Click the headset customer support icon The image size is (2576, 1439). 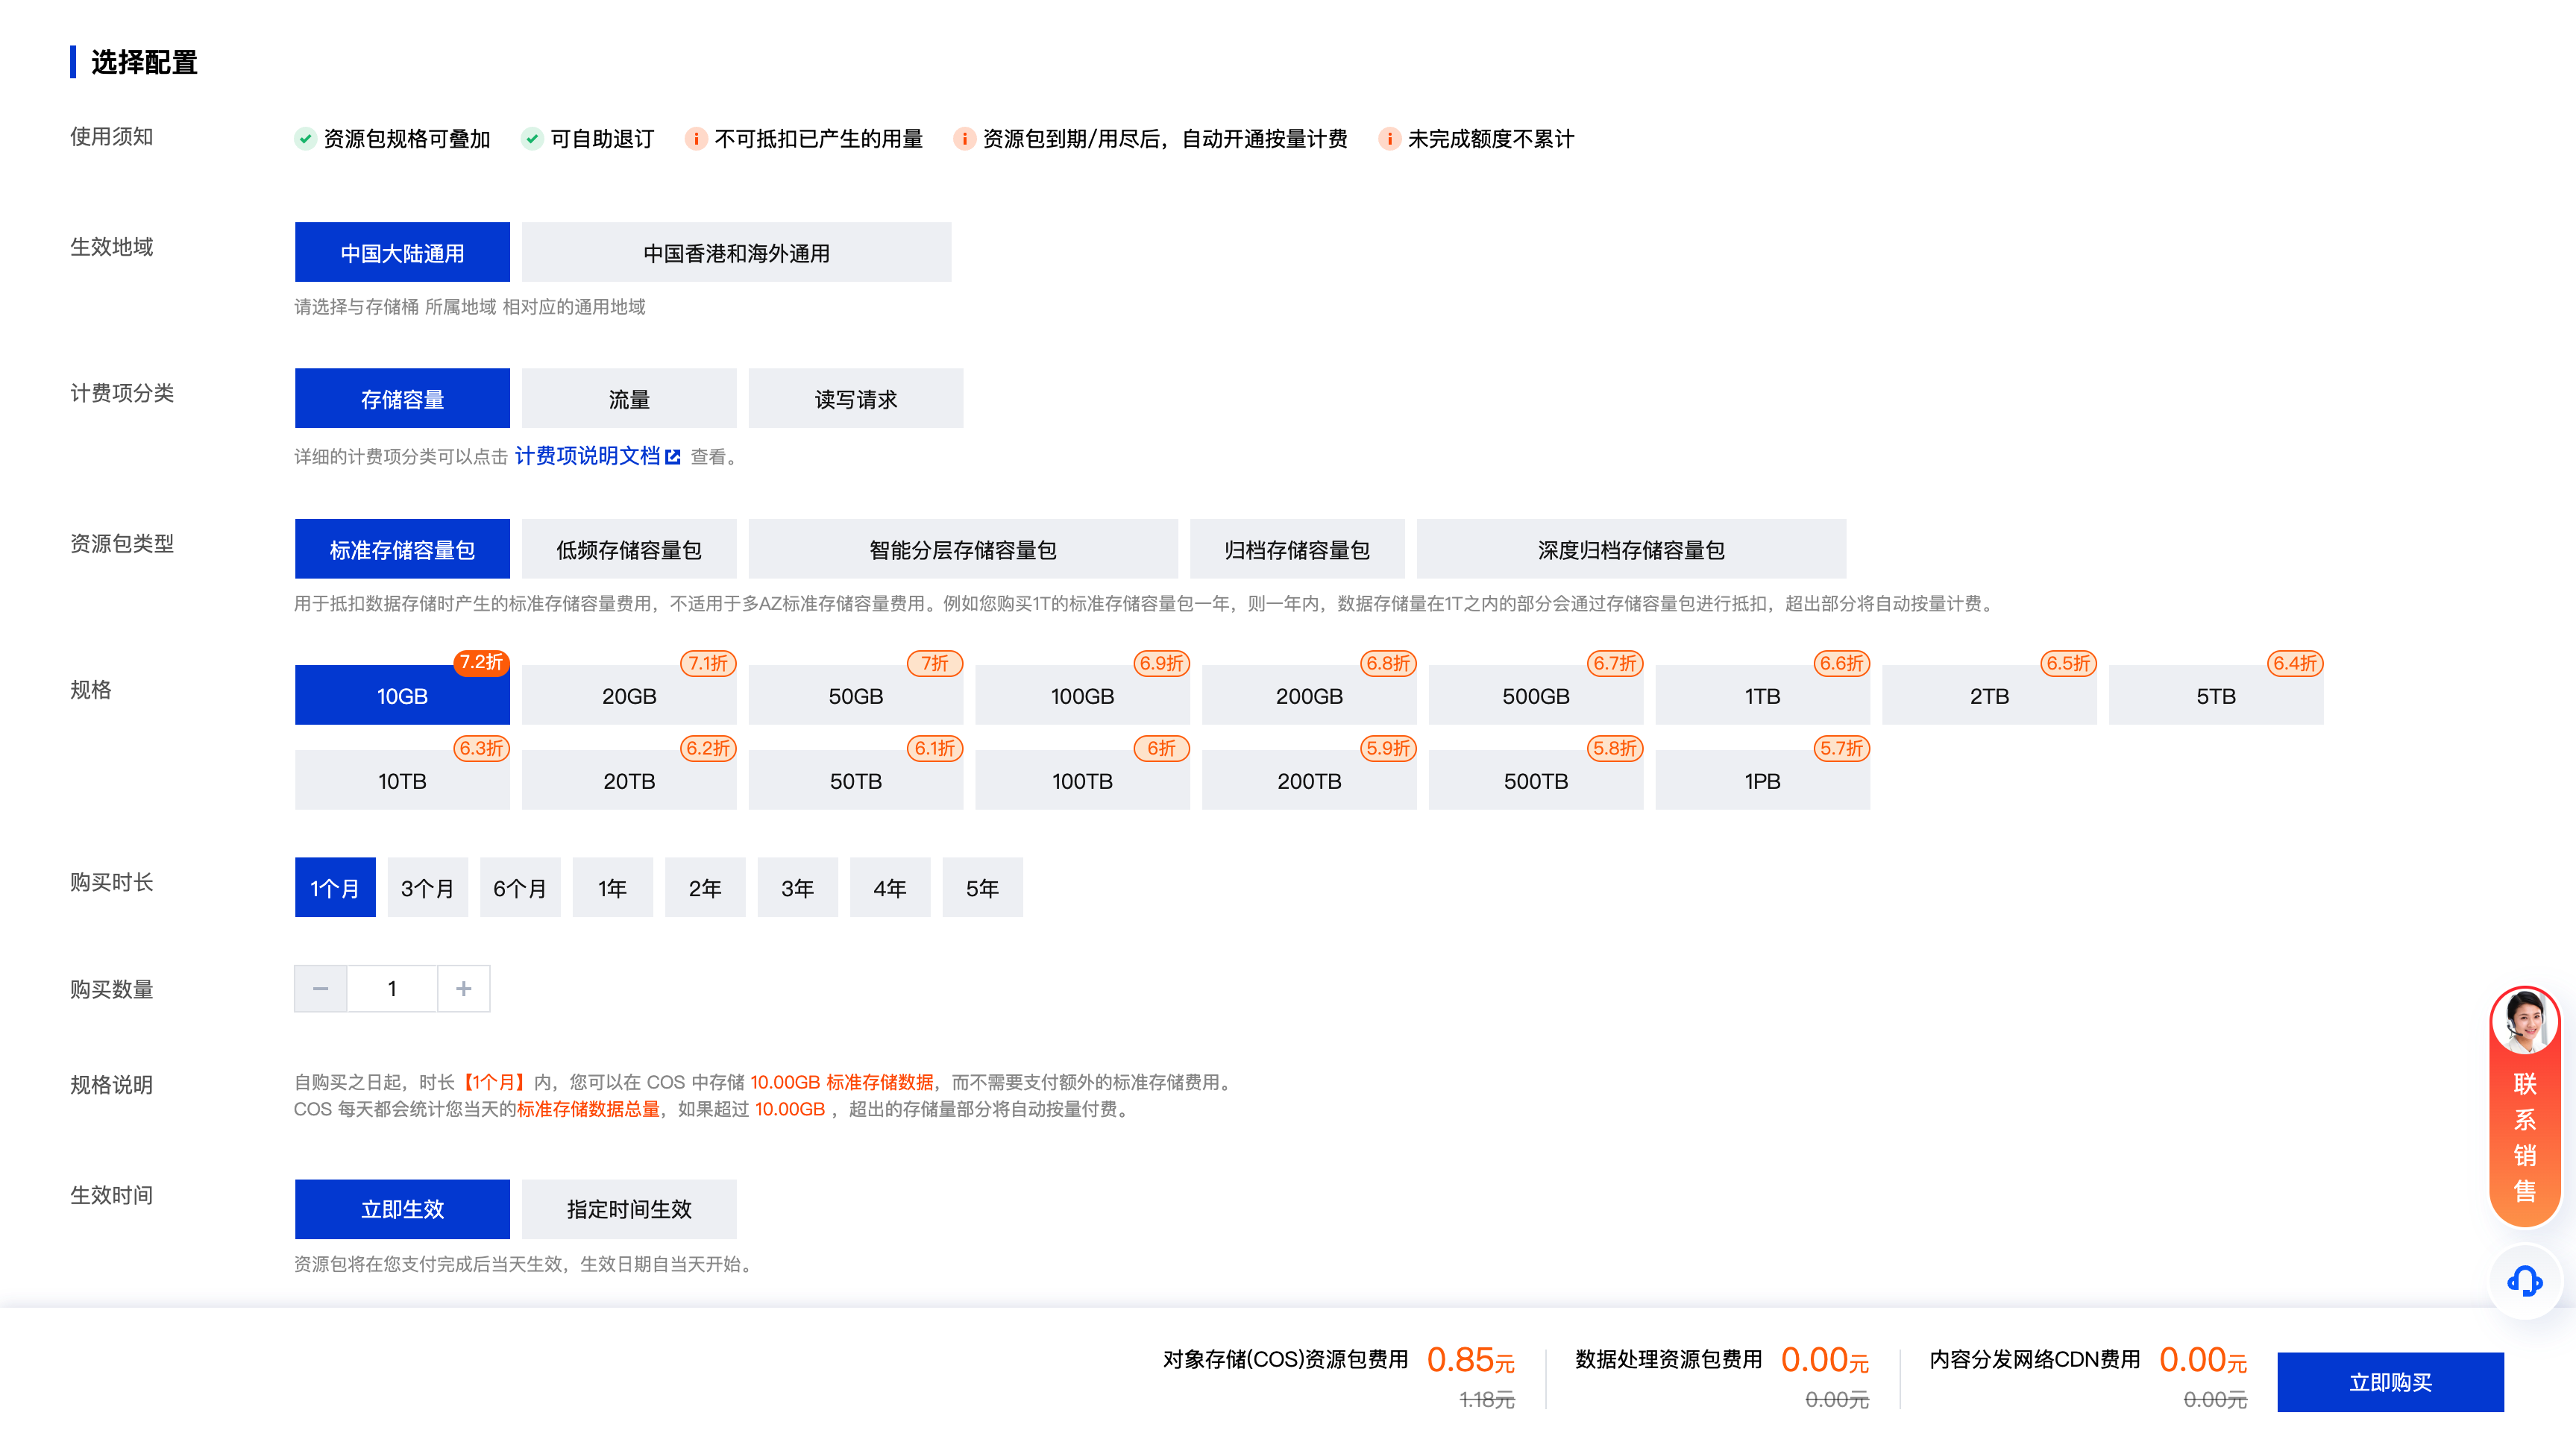pyautogui.click(x=2524, y=1281)
